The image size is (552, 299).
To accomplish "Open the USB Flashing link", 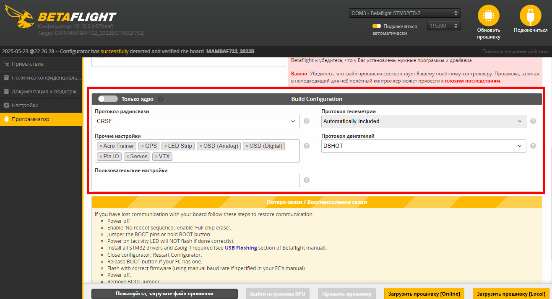I will pyautogui.click(x=241, y=248).
